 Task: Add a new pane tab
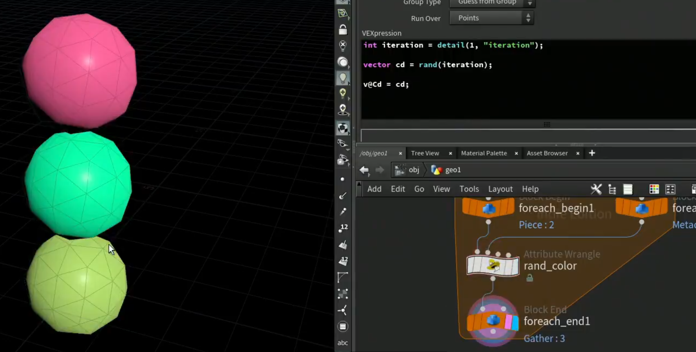[x=592, y=153]
